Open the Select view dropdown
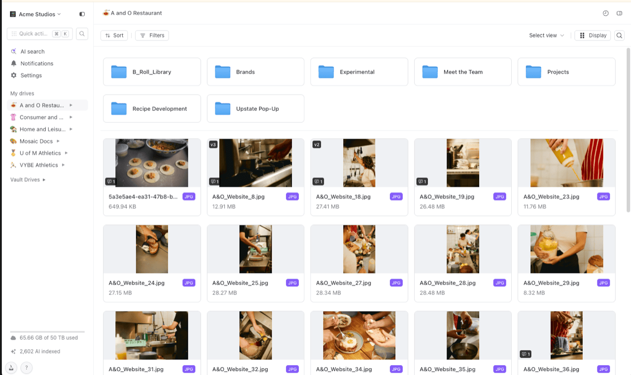631x375 pixels. coord(546,35)
